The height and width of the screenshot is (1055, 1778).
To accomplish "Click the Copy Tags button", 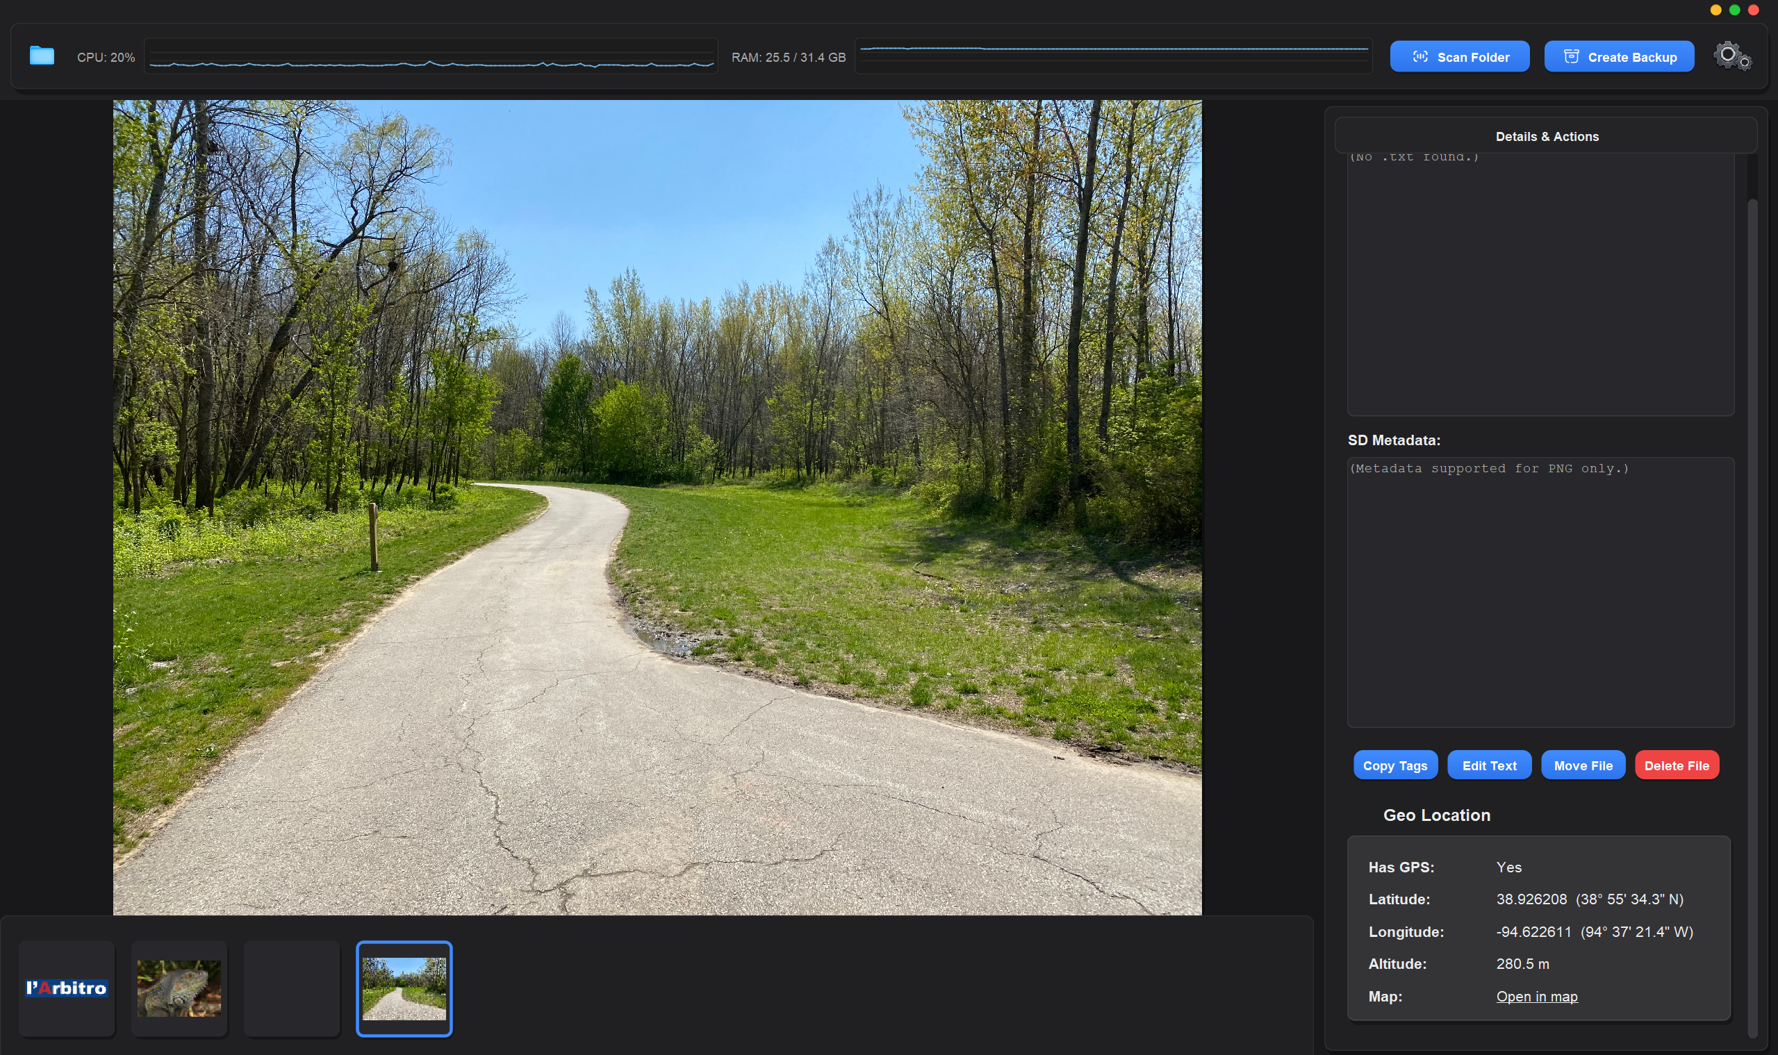I will [x=1394, y=765].
